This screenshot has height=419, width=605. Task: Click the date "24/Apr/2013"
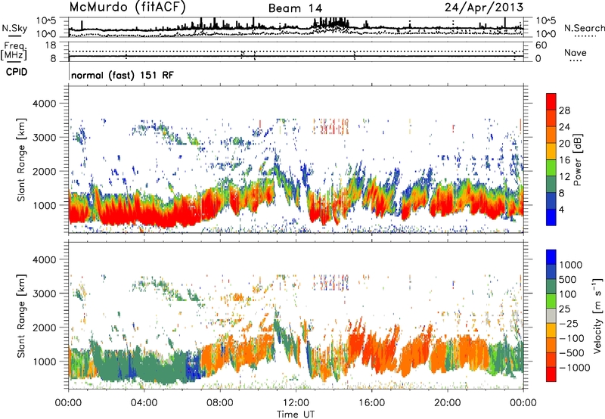pyautogui.click(x=484, y=8)
